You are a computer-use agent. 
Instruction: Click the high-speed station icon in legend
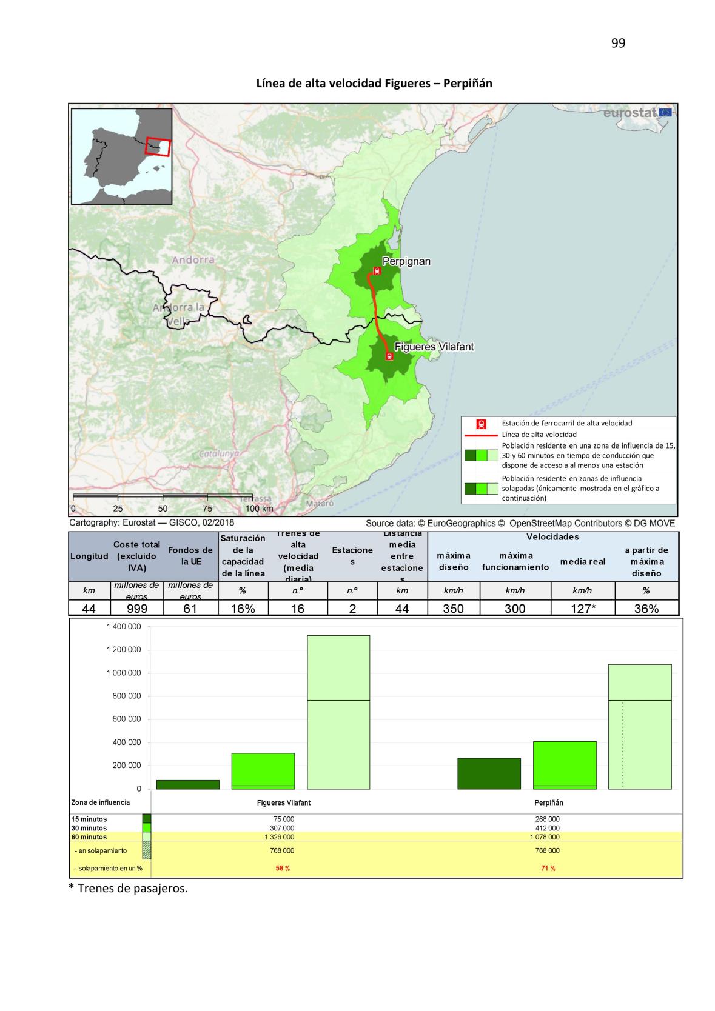tap(481, 424)
